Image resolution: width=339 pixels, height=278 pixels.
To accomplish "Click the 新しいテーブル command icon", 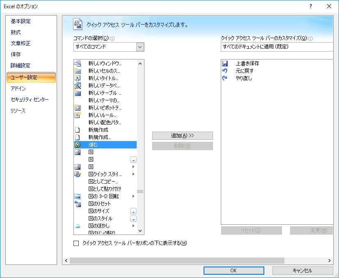I will point(78,93).
